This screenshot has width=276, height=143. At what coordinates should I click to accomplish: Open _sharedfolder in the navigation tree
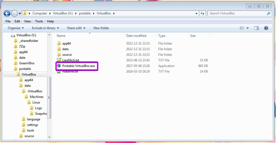(x=26, y=41)
